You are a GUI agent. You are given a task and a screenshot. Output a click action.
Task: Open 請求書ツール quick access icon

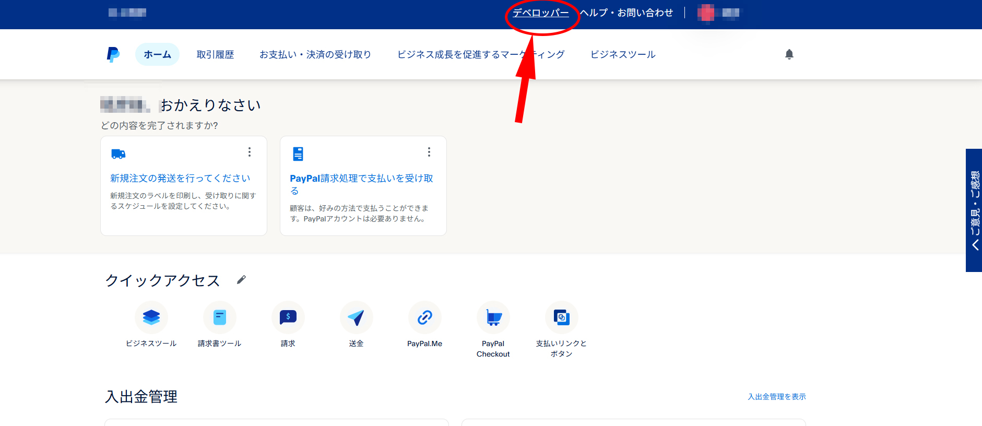(220, 317)
